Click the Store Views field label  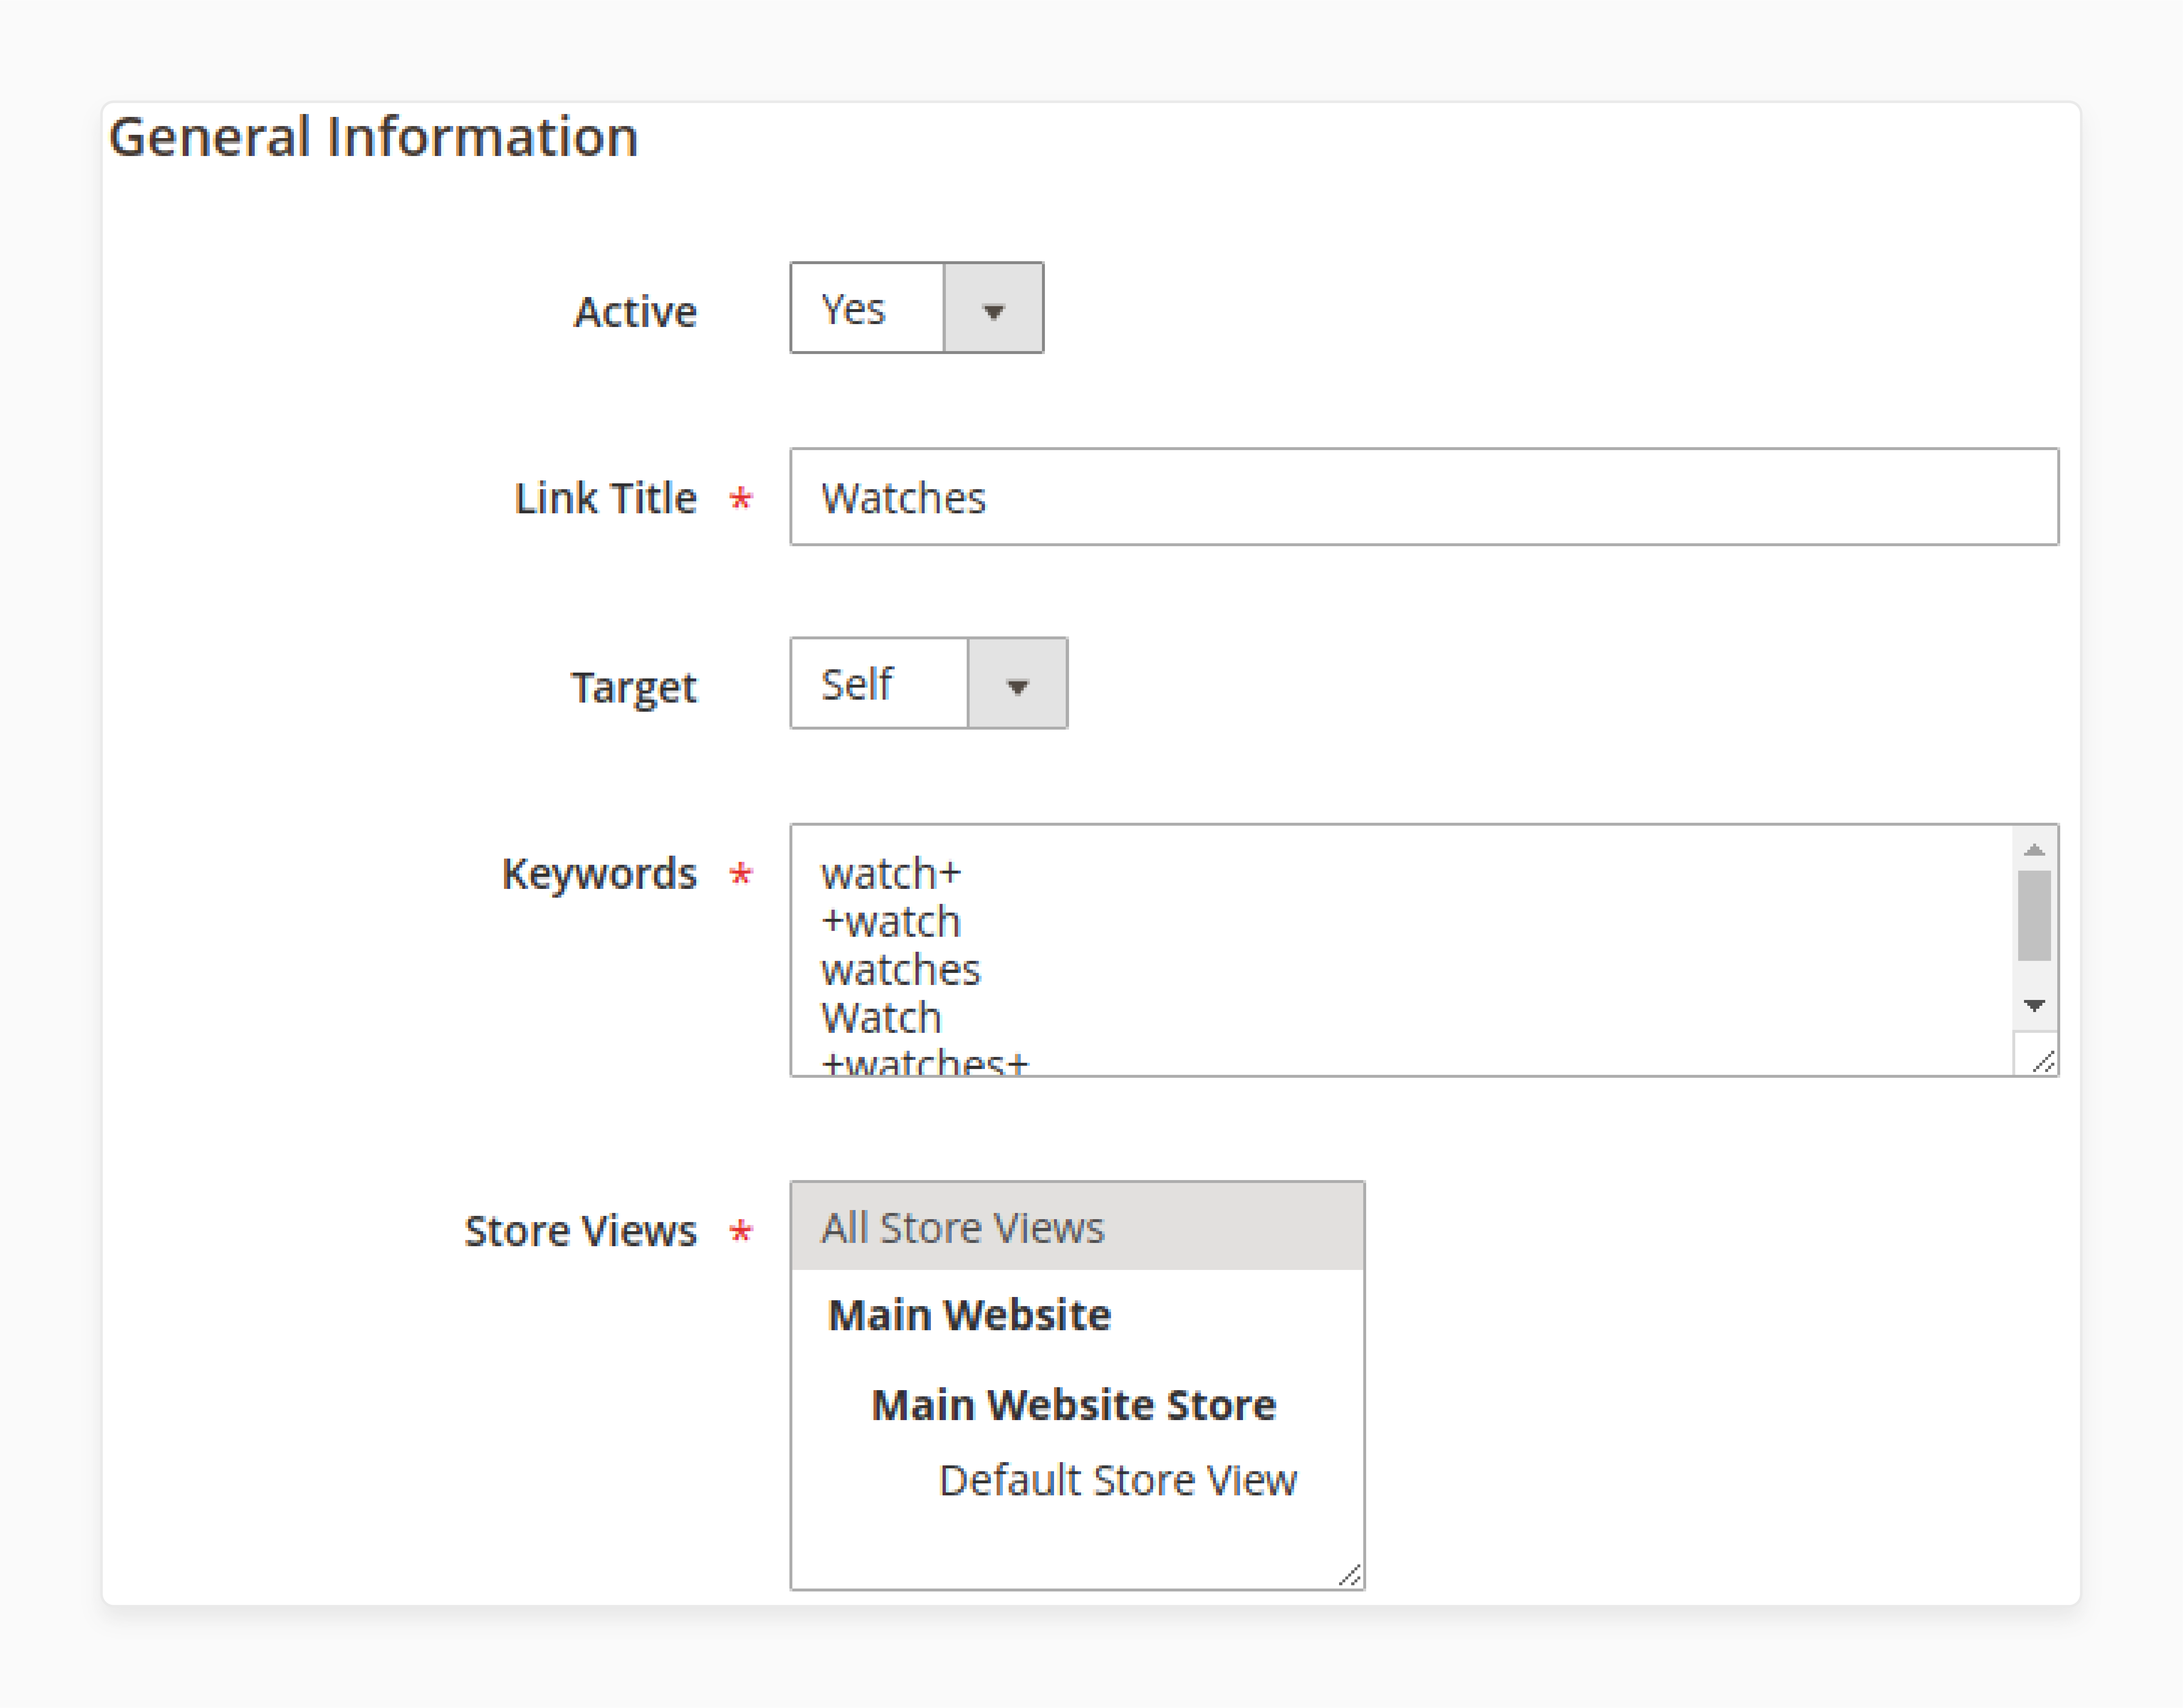click(580, 1230)
